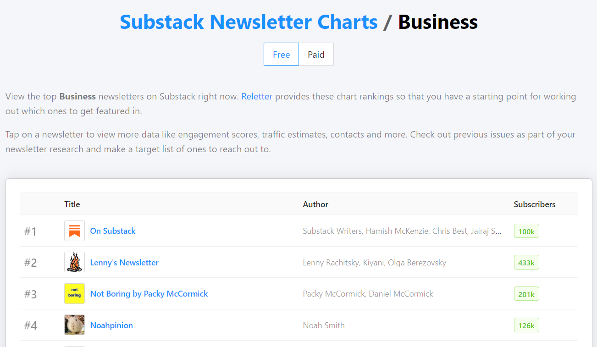Click the On Substack orange bookmark logo
The width and height of the screenshot is (597, 347).
coord(74,231)
